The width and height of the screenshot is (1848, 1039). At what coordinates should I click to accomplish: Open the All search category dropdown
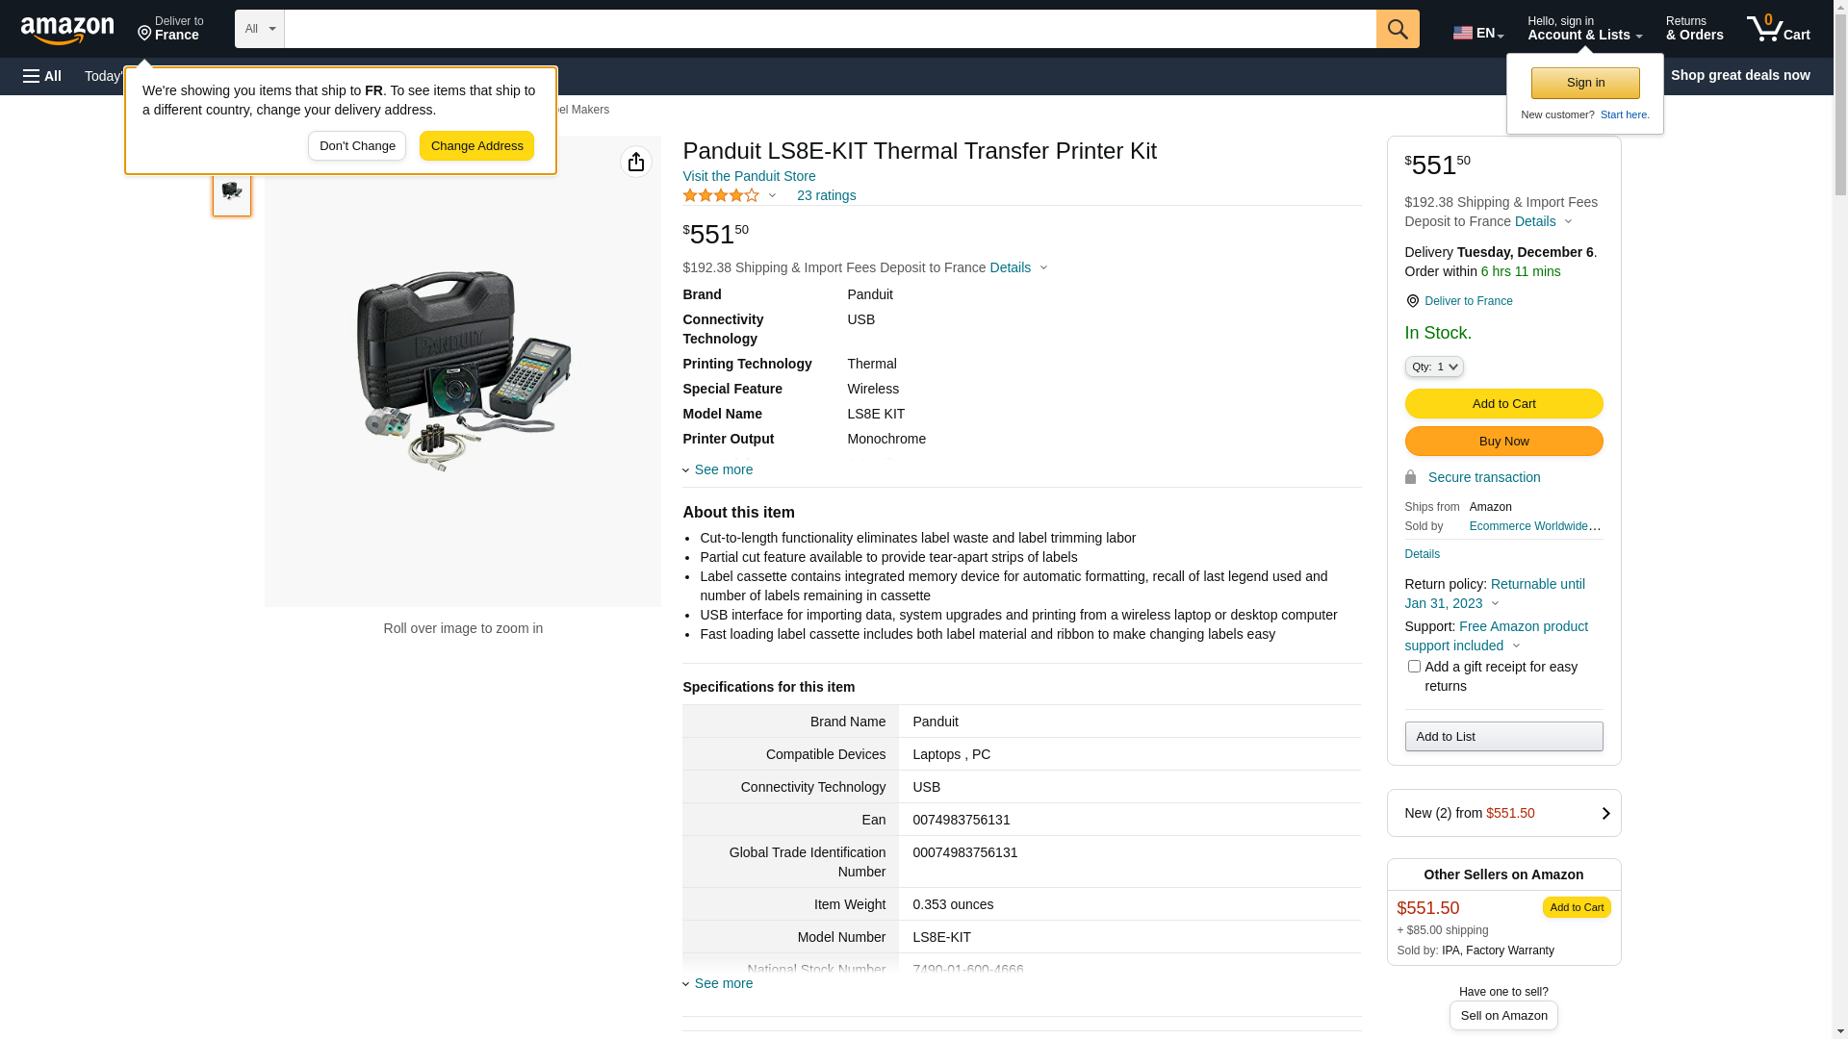pos(259,29)
